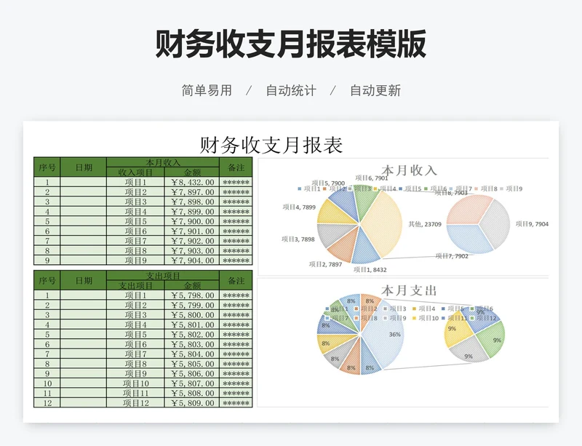
Task: Click the ¥7,903.00 amount cell
Action: coord(192,251)
